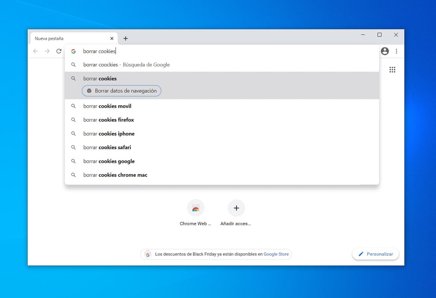Click the 'Borrar datos de navegación' chip
Viewport: 436px width, 298px height.
122,91
